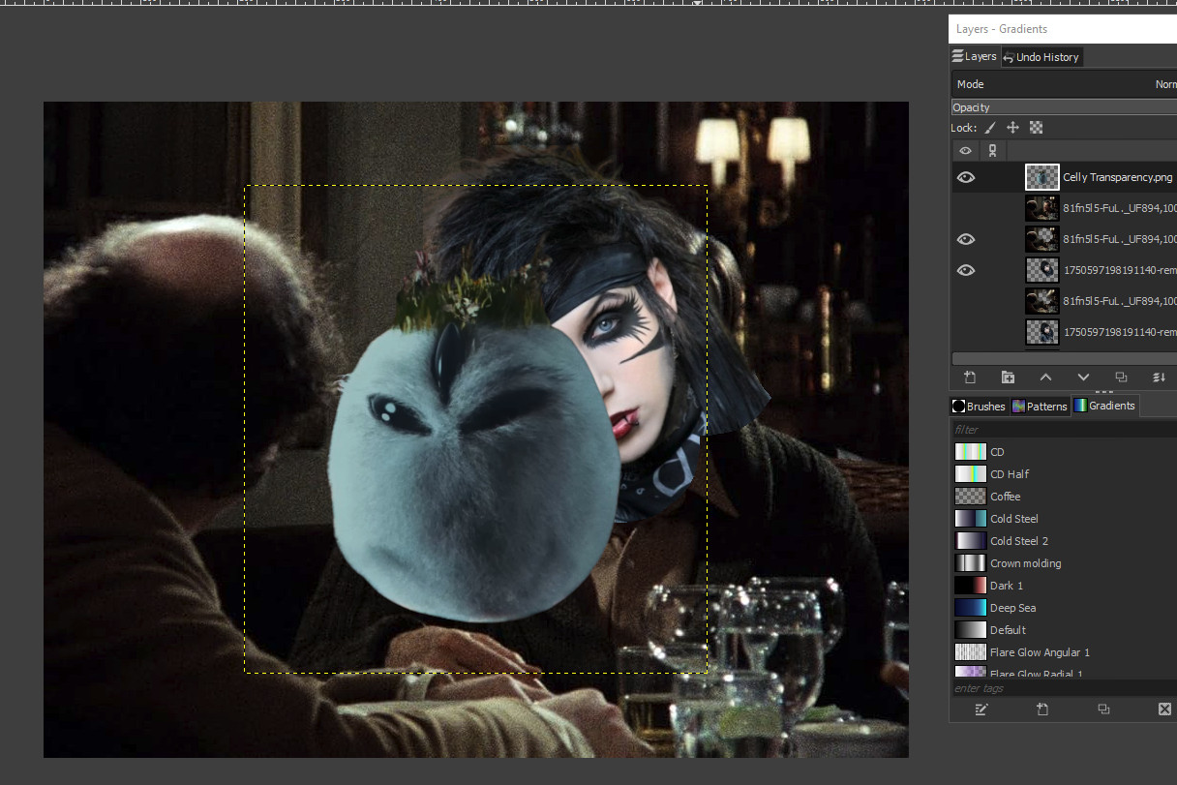The width and height of the screenshot is (1177, 785).
Task: Lock layer position and size
Action: pyautogui.click(x=1012, y=128)
